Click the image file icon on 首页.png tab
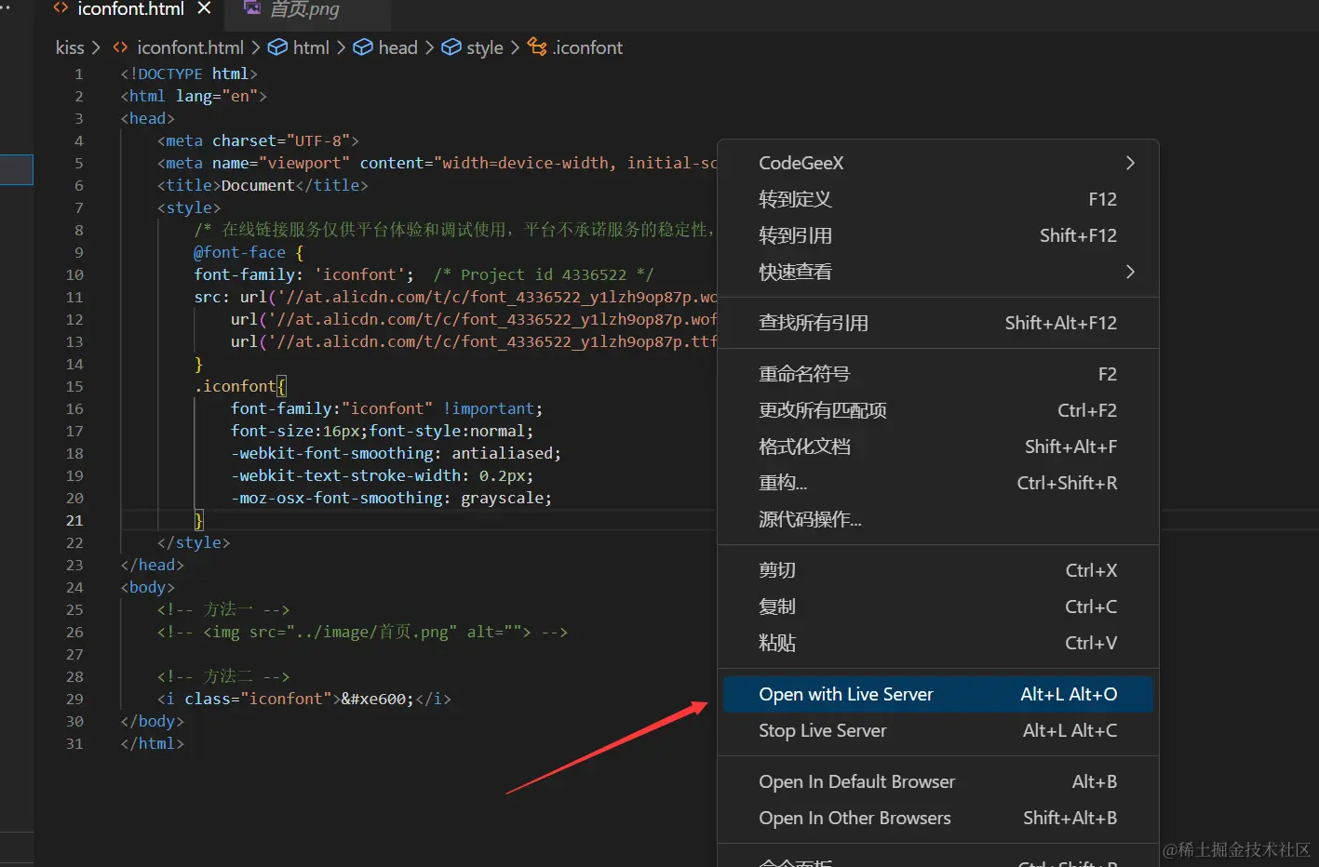This screenshot has height=867, width=1319. (x=251, y=8)
